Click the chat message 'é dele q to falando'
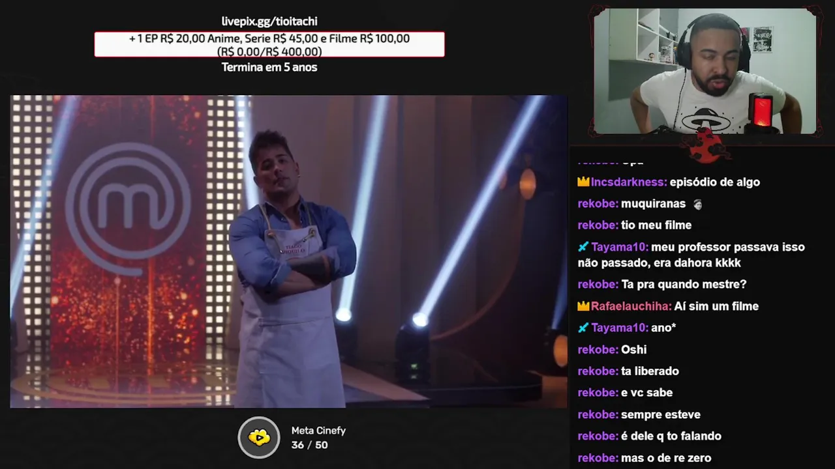Viewport: 835px width, 469px height. (671, 436)
